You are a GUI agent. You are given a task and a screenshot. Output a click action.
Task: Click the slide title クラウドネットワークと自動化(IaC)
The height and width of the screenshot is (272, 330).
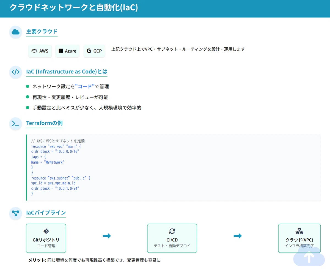pos(74,8)
